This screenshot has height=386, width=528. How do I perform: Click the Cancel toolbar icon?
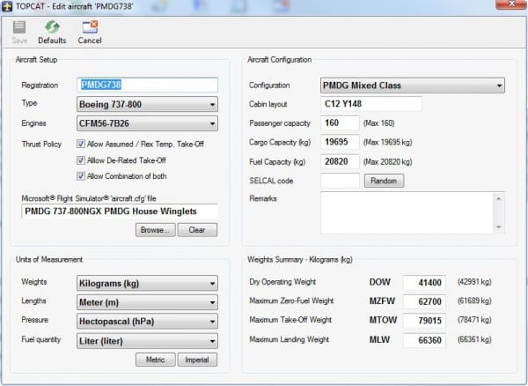pos(89,27)
